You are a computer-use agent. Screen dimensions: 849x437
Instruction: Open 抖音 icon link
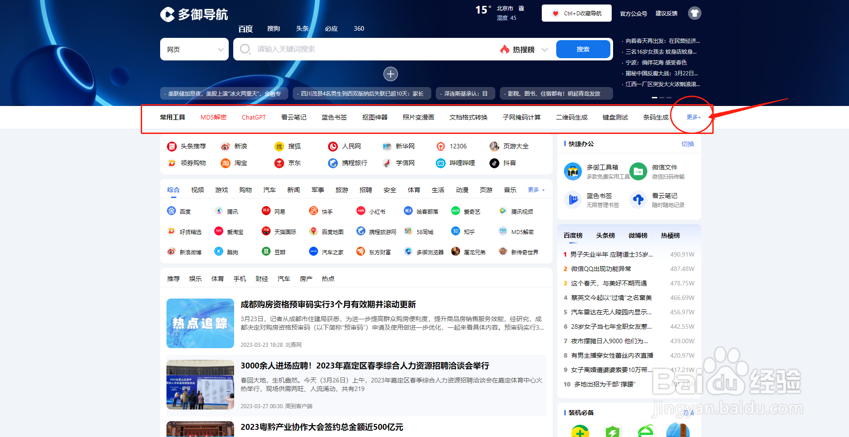[x=494, y=163]
